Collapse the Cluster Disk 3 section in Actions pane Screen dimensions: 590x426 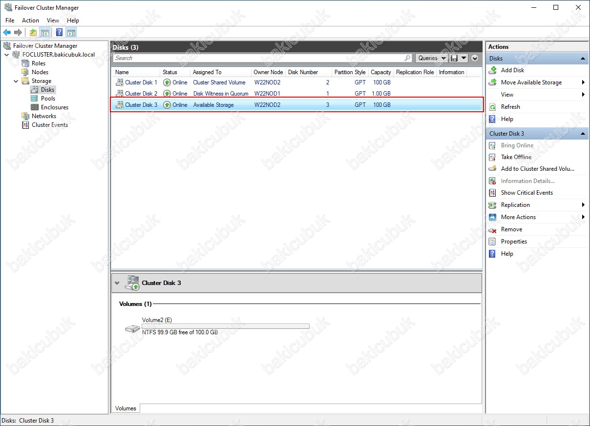pos(583,134)
